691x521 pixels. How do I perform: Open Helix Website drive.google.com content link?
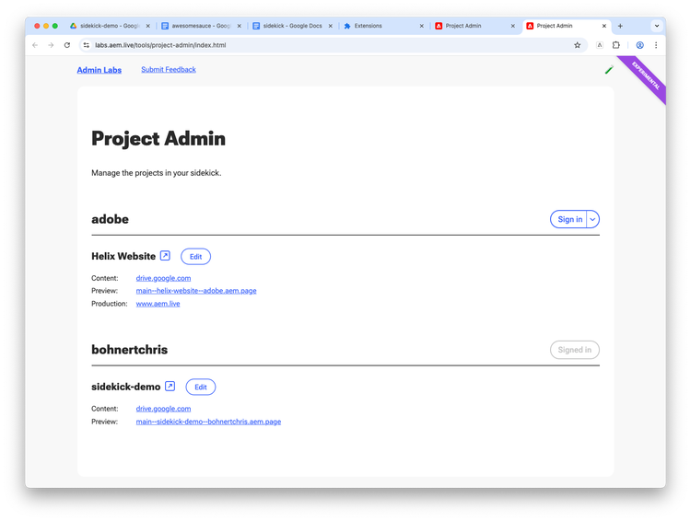[163, 278]
